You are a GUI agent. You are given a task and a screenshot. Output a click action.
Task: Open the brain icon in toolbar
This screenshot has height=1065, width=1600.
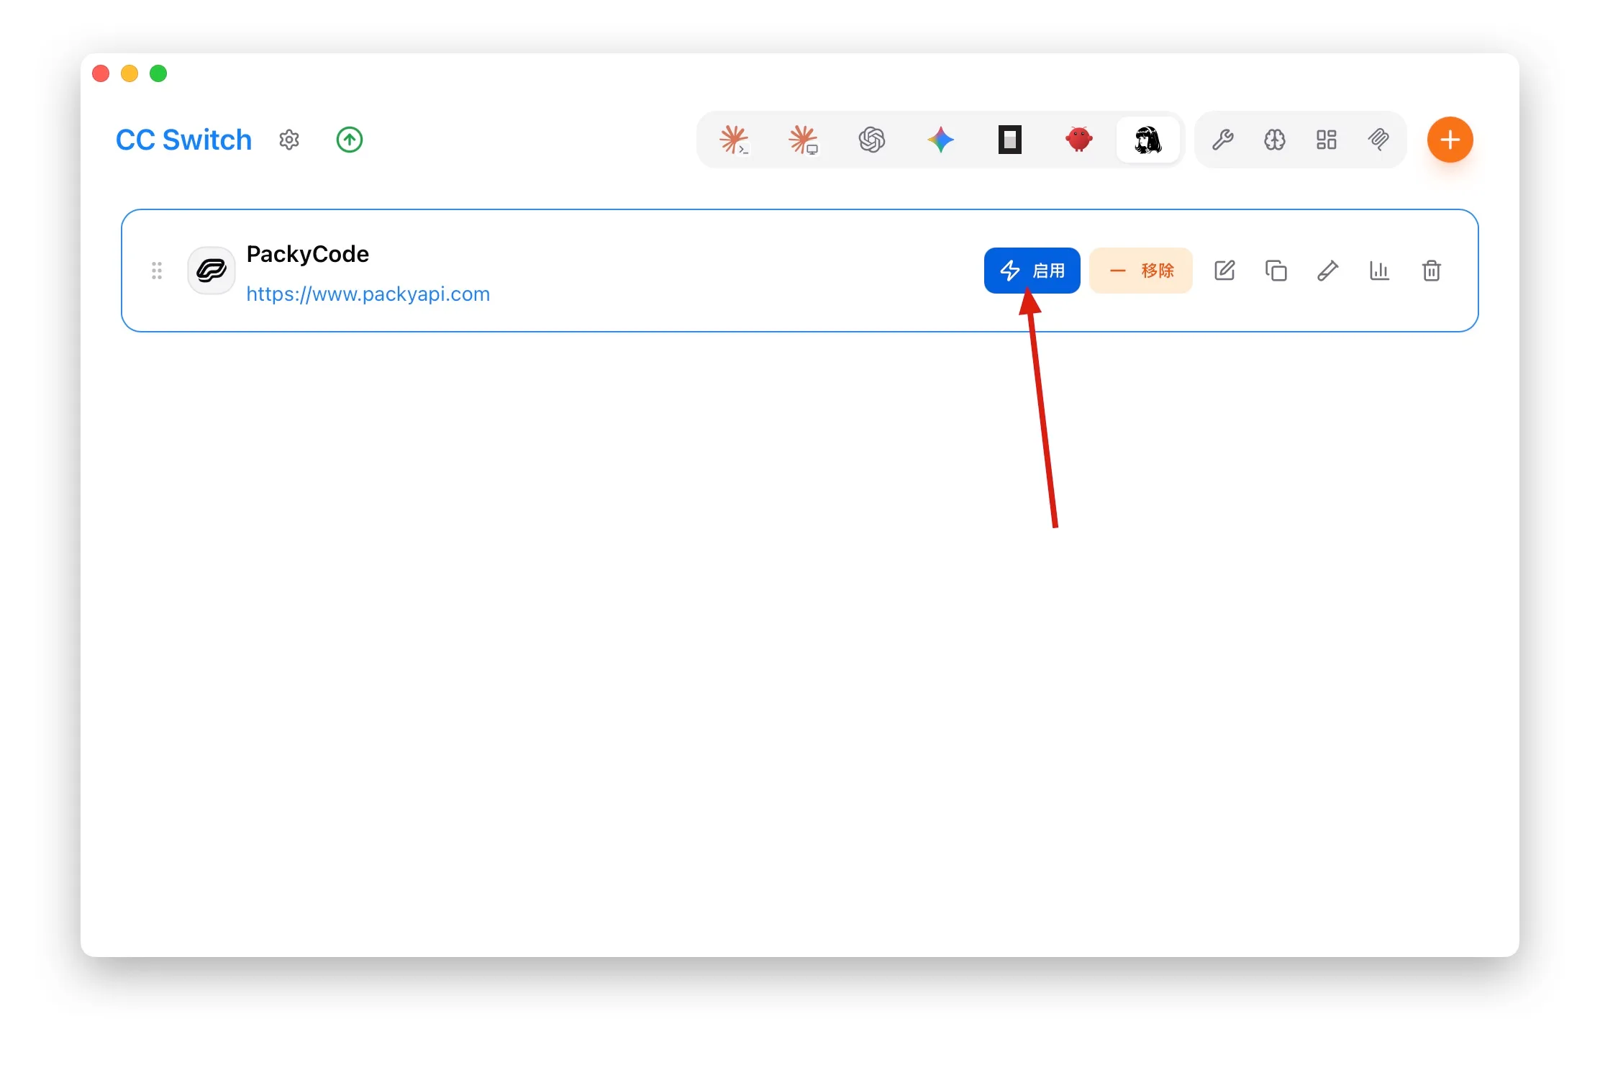[x=1275, y=140]
